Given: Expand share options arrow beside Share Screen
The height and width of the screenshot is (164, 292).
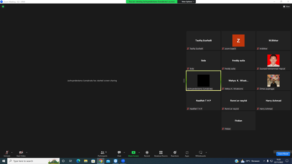Looking at the screenshot, I should tap(139, 153).
